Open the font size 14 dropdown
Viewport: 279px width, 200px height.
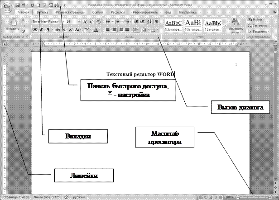pos(79,22)
